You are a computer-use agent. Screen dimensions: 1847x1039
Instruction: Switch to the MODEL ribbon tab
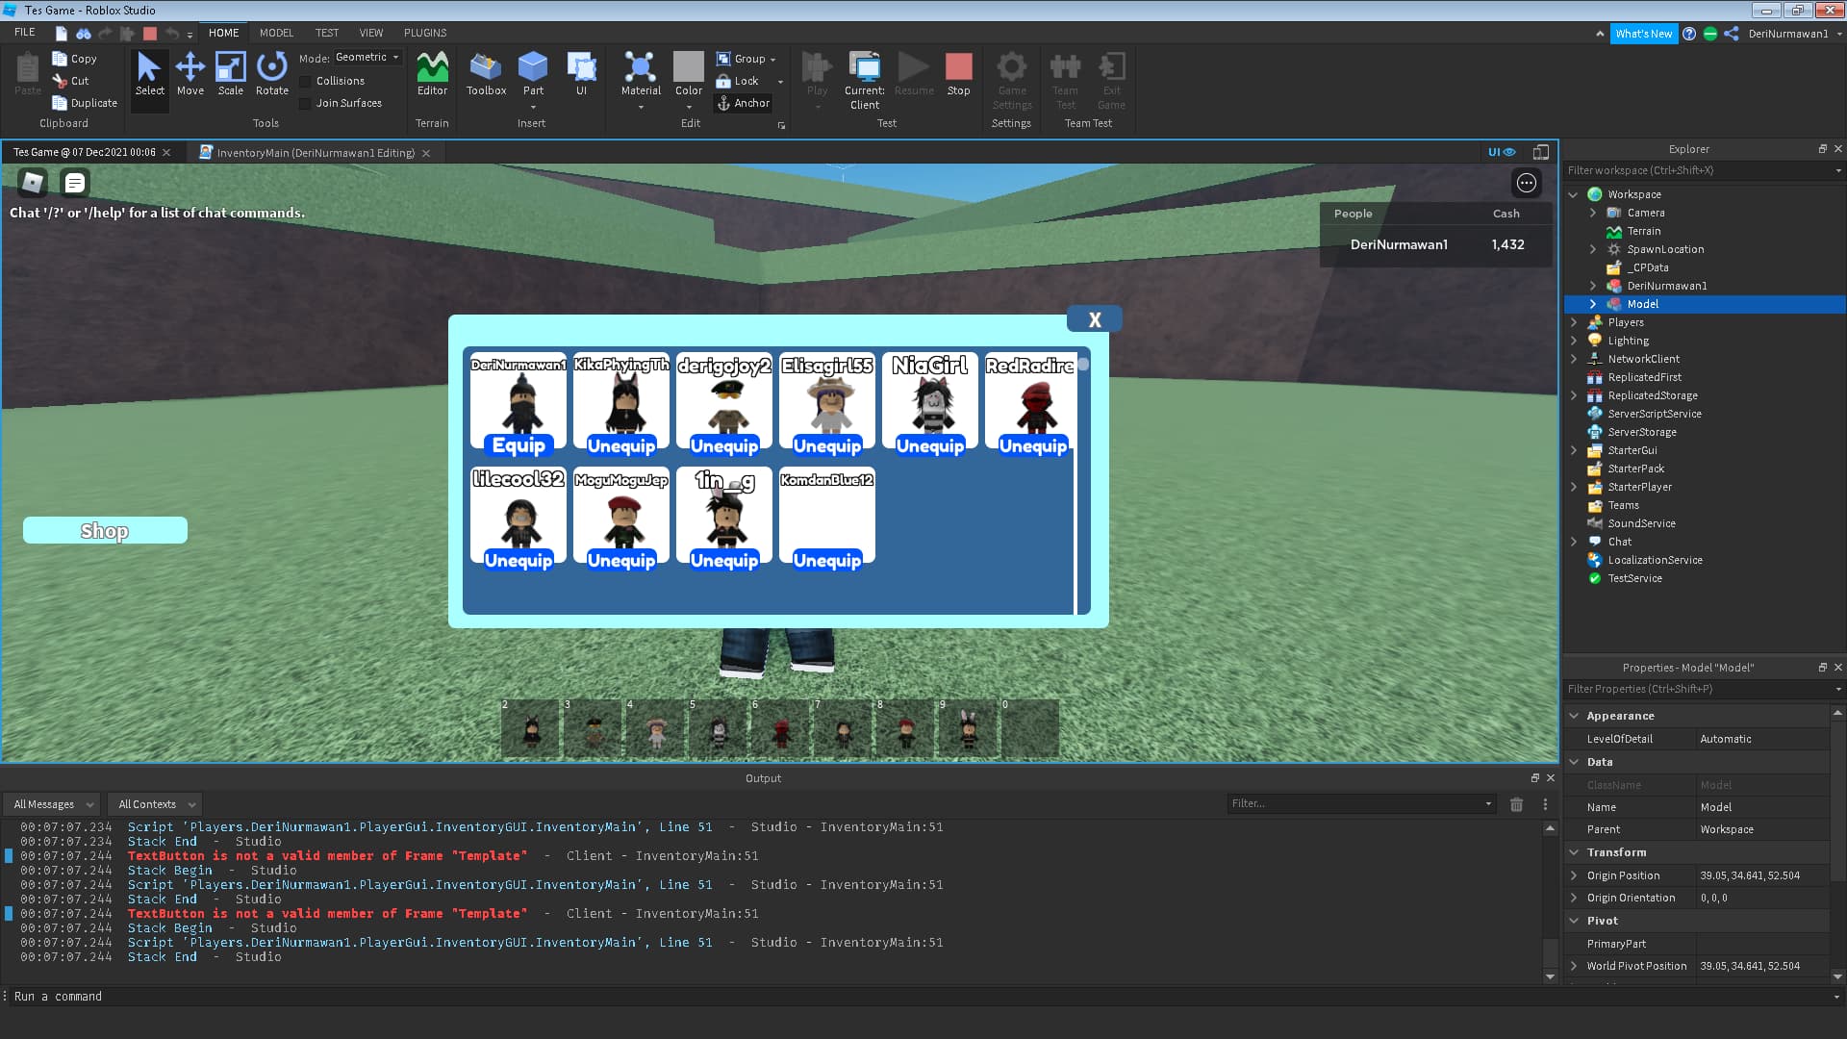coord(276,32)
